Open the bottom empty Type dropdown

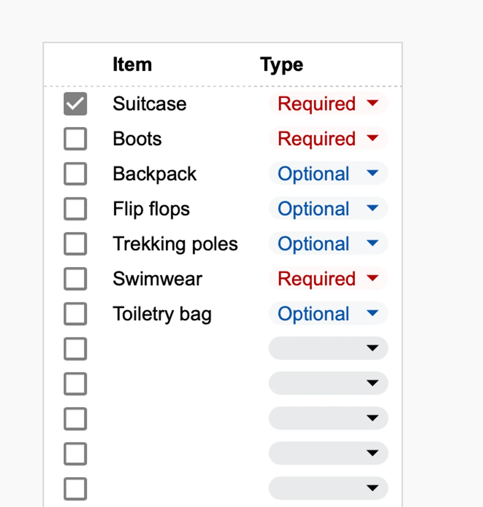tap(328, 488)
